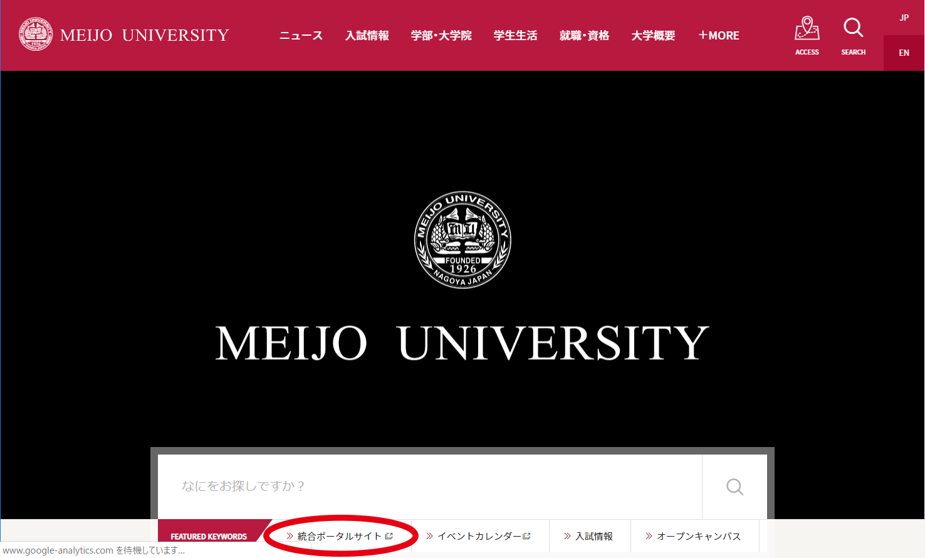Open the 入試情報 header menu
925x558 pixels.
367,36
